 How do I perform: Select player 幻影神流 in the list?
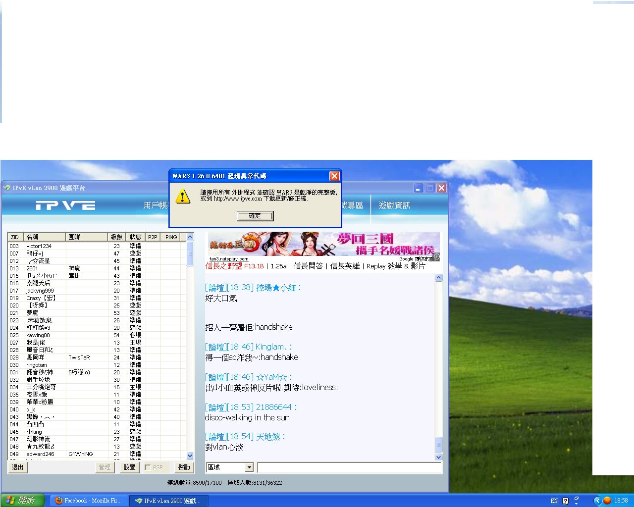point(97,439)
